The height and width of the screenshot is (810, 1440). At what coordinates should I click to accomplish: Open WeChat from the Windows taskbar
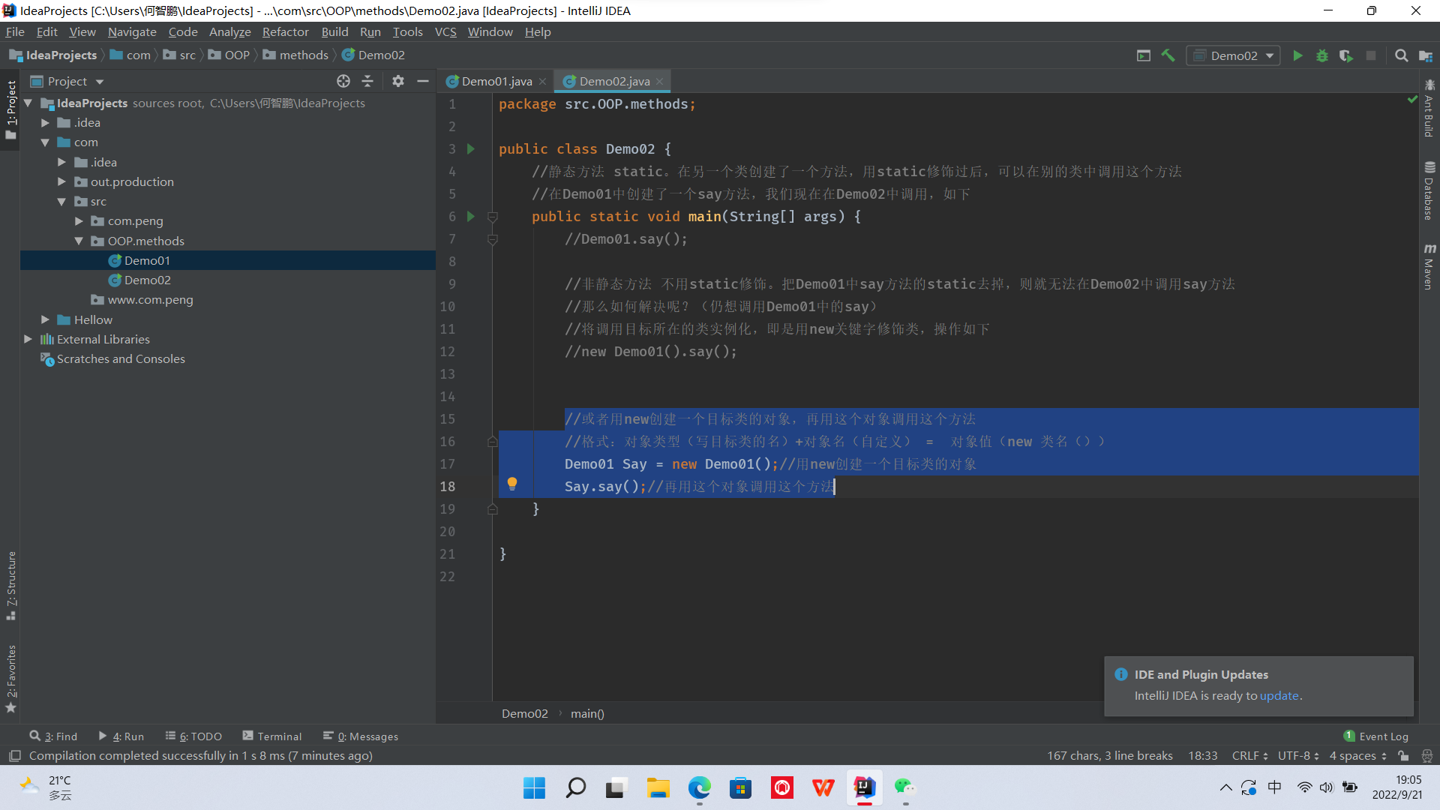pyautogui.click(x=904, y=787)
